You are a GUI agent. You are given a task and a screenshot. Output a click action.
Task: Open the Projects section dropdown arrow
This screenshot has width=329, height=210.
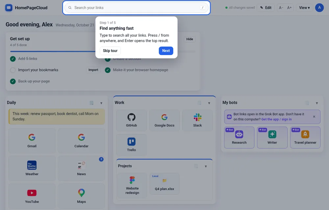click(206, 166)
